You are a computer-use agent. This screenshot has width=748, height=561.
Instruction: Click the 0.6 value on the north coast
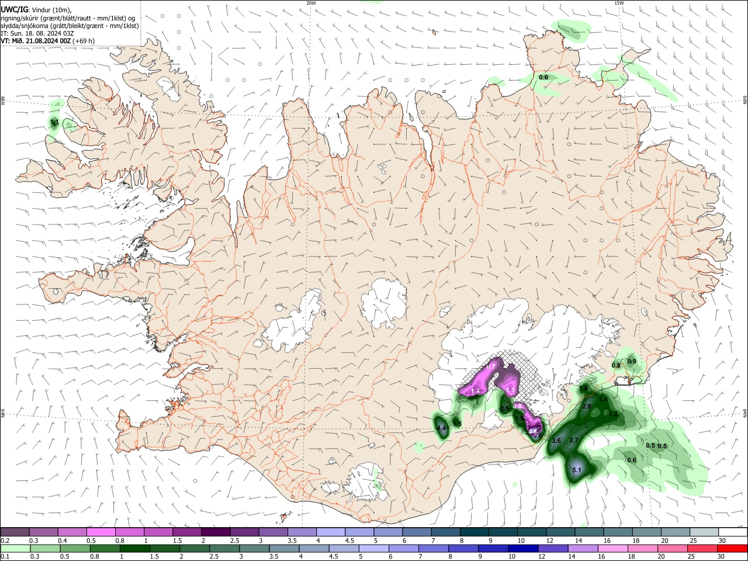click(543, 77)
